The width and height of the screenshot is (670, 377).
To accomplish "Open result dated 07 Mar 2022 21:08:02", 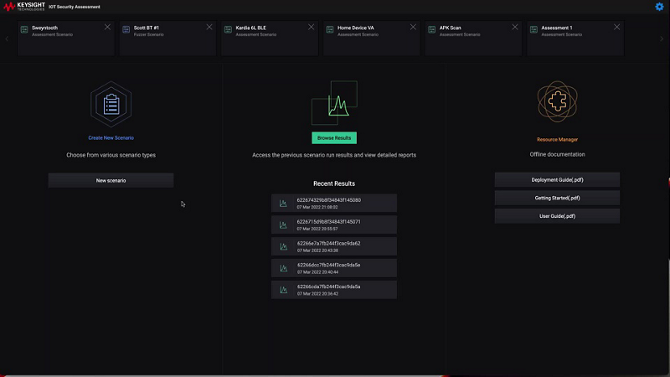I will (334, 203).
